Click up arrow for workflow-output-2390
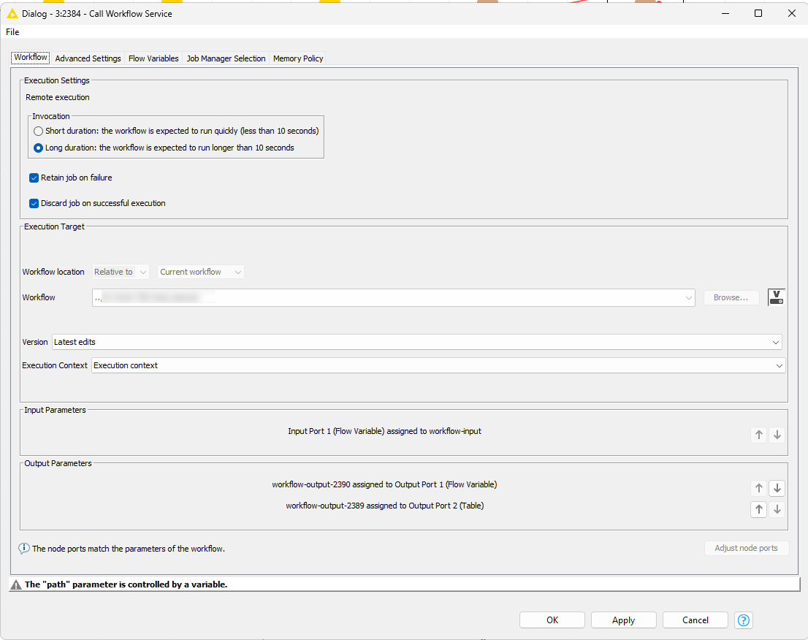Image resolution: width=808 pixels, height=640 pixels. (x=759, y=488)
